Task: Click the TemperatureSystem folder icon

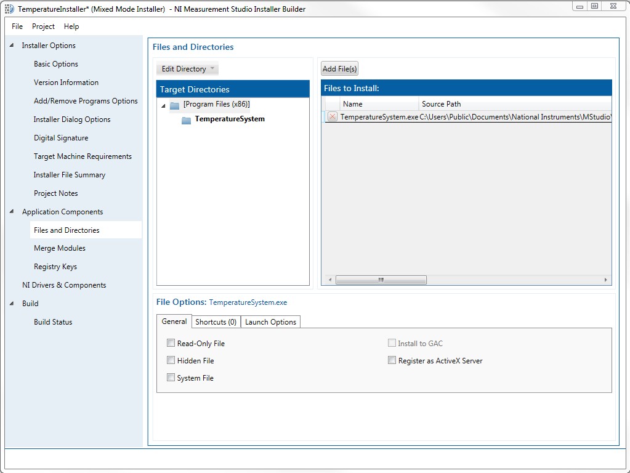Action: (x=187, y=120)
